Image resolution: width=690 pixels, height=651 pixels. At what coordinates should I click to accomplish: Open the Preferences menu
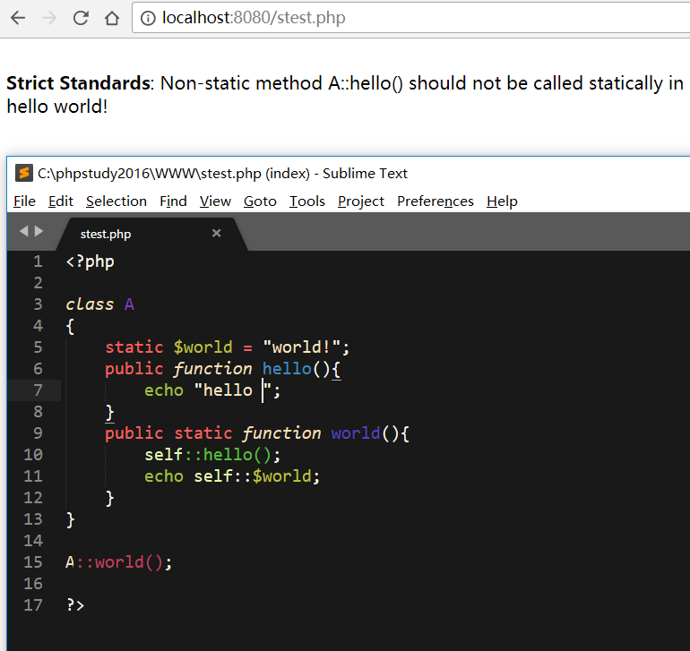pyautogui.click(x=435, y=201)
